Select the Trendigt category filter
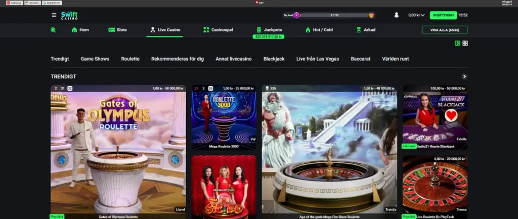 60,59
